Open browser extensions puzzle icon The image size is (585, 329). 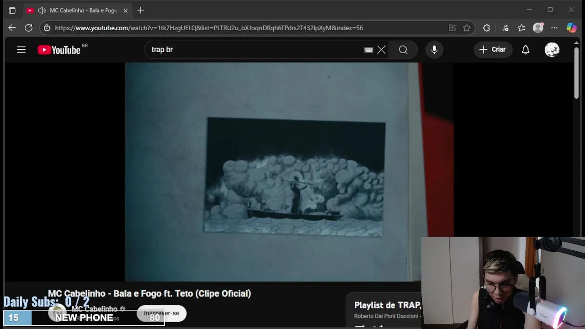pos(486,28)
